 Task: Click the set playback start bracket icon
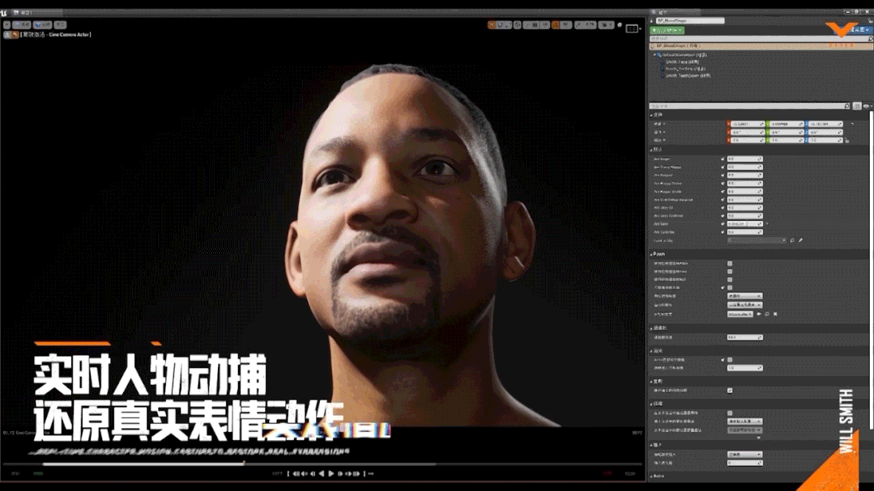(x=288, y=474)
